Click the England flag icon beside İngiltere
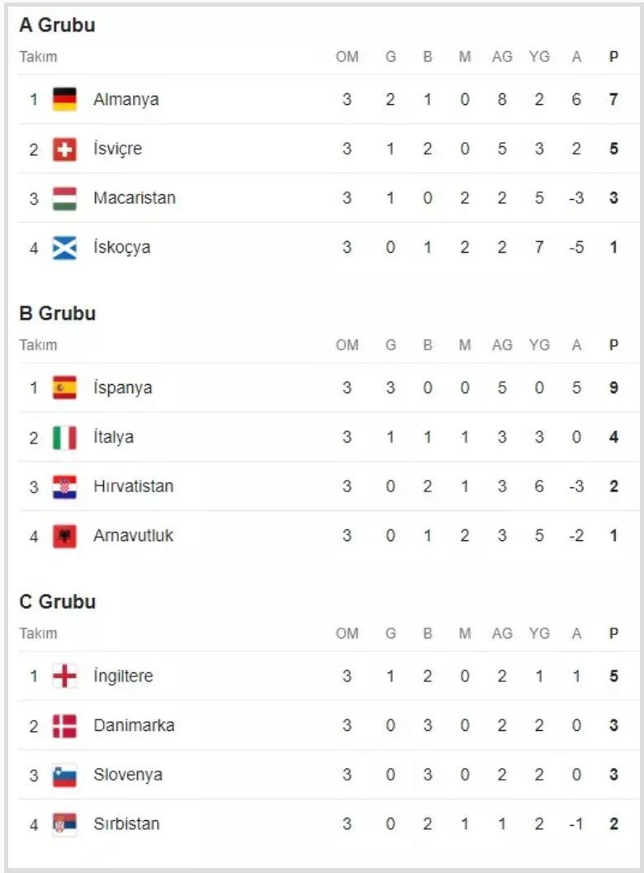This screenshot has height=873, width=644. pyautogui.click(x=64, y=676)
